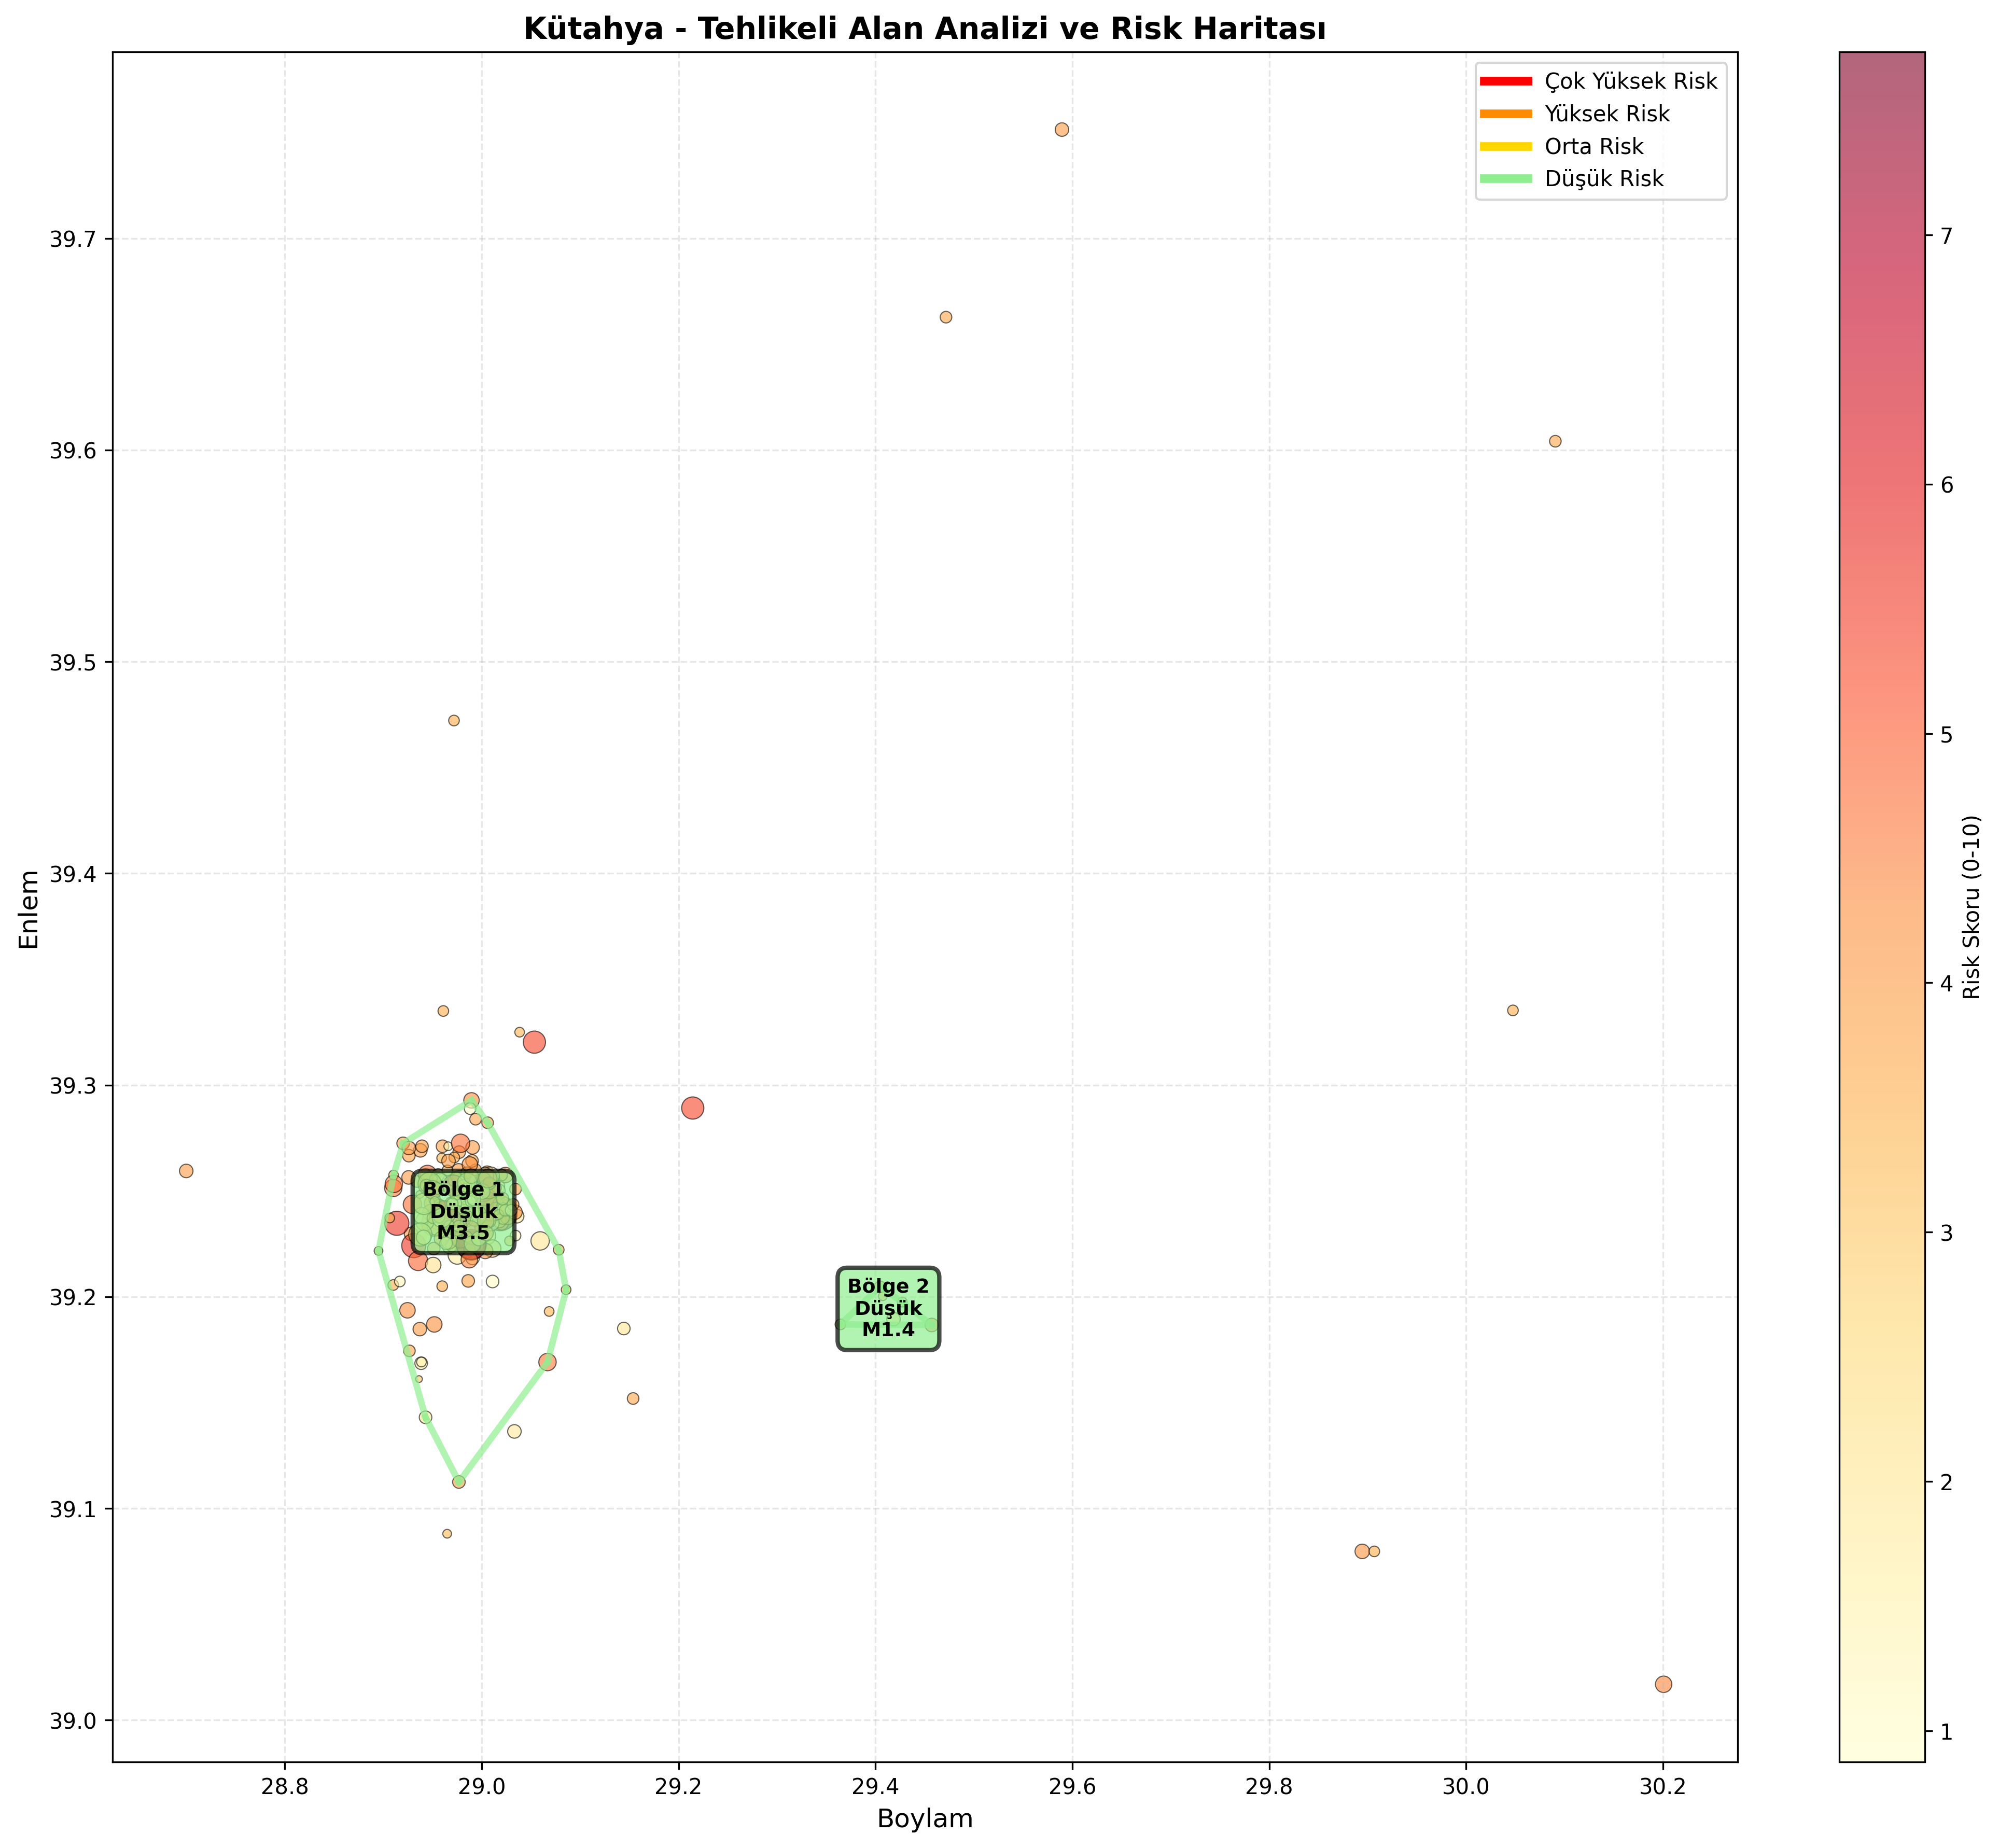Image resolution: width=1999 pixels, height=1848 pixels.
Task: Select the westernmost data point near longitude 28.7
Action: point(186,1171)
